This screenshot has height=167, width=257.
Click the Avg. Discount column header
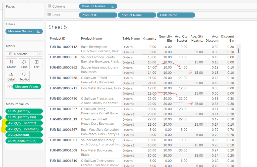(212, 38)
